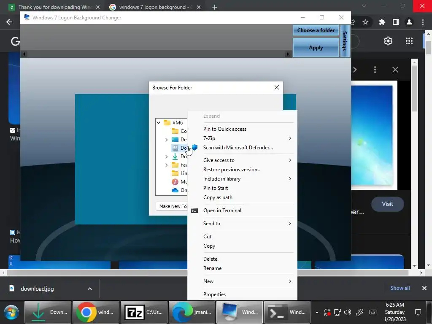
Task: Bookmark this page with the star icon
Action: coord(365,22)
